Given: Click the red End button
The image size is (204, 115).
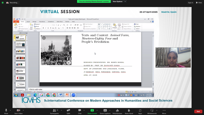Looking at the screenshot, I should click(198, 111).
